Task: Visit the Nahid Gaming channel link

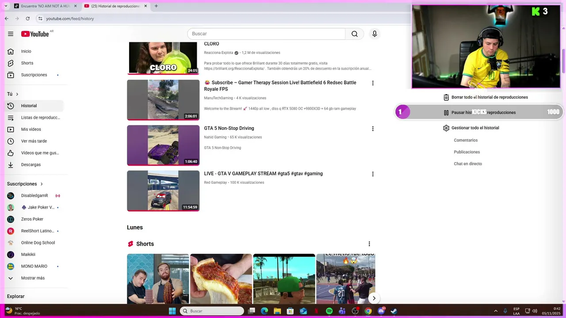Action: click(215, 137)
